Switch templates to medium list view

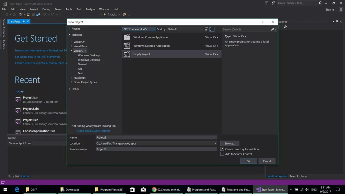(212, 29)
